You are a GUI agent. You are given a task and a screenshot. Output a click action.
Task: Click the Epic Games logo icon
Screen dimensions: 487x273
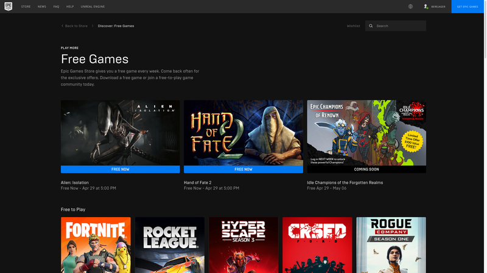[x=9, y=6]
